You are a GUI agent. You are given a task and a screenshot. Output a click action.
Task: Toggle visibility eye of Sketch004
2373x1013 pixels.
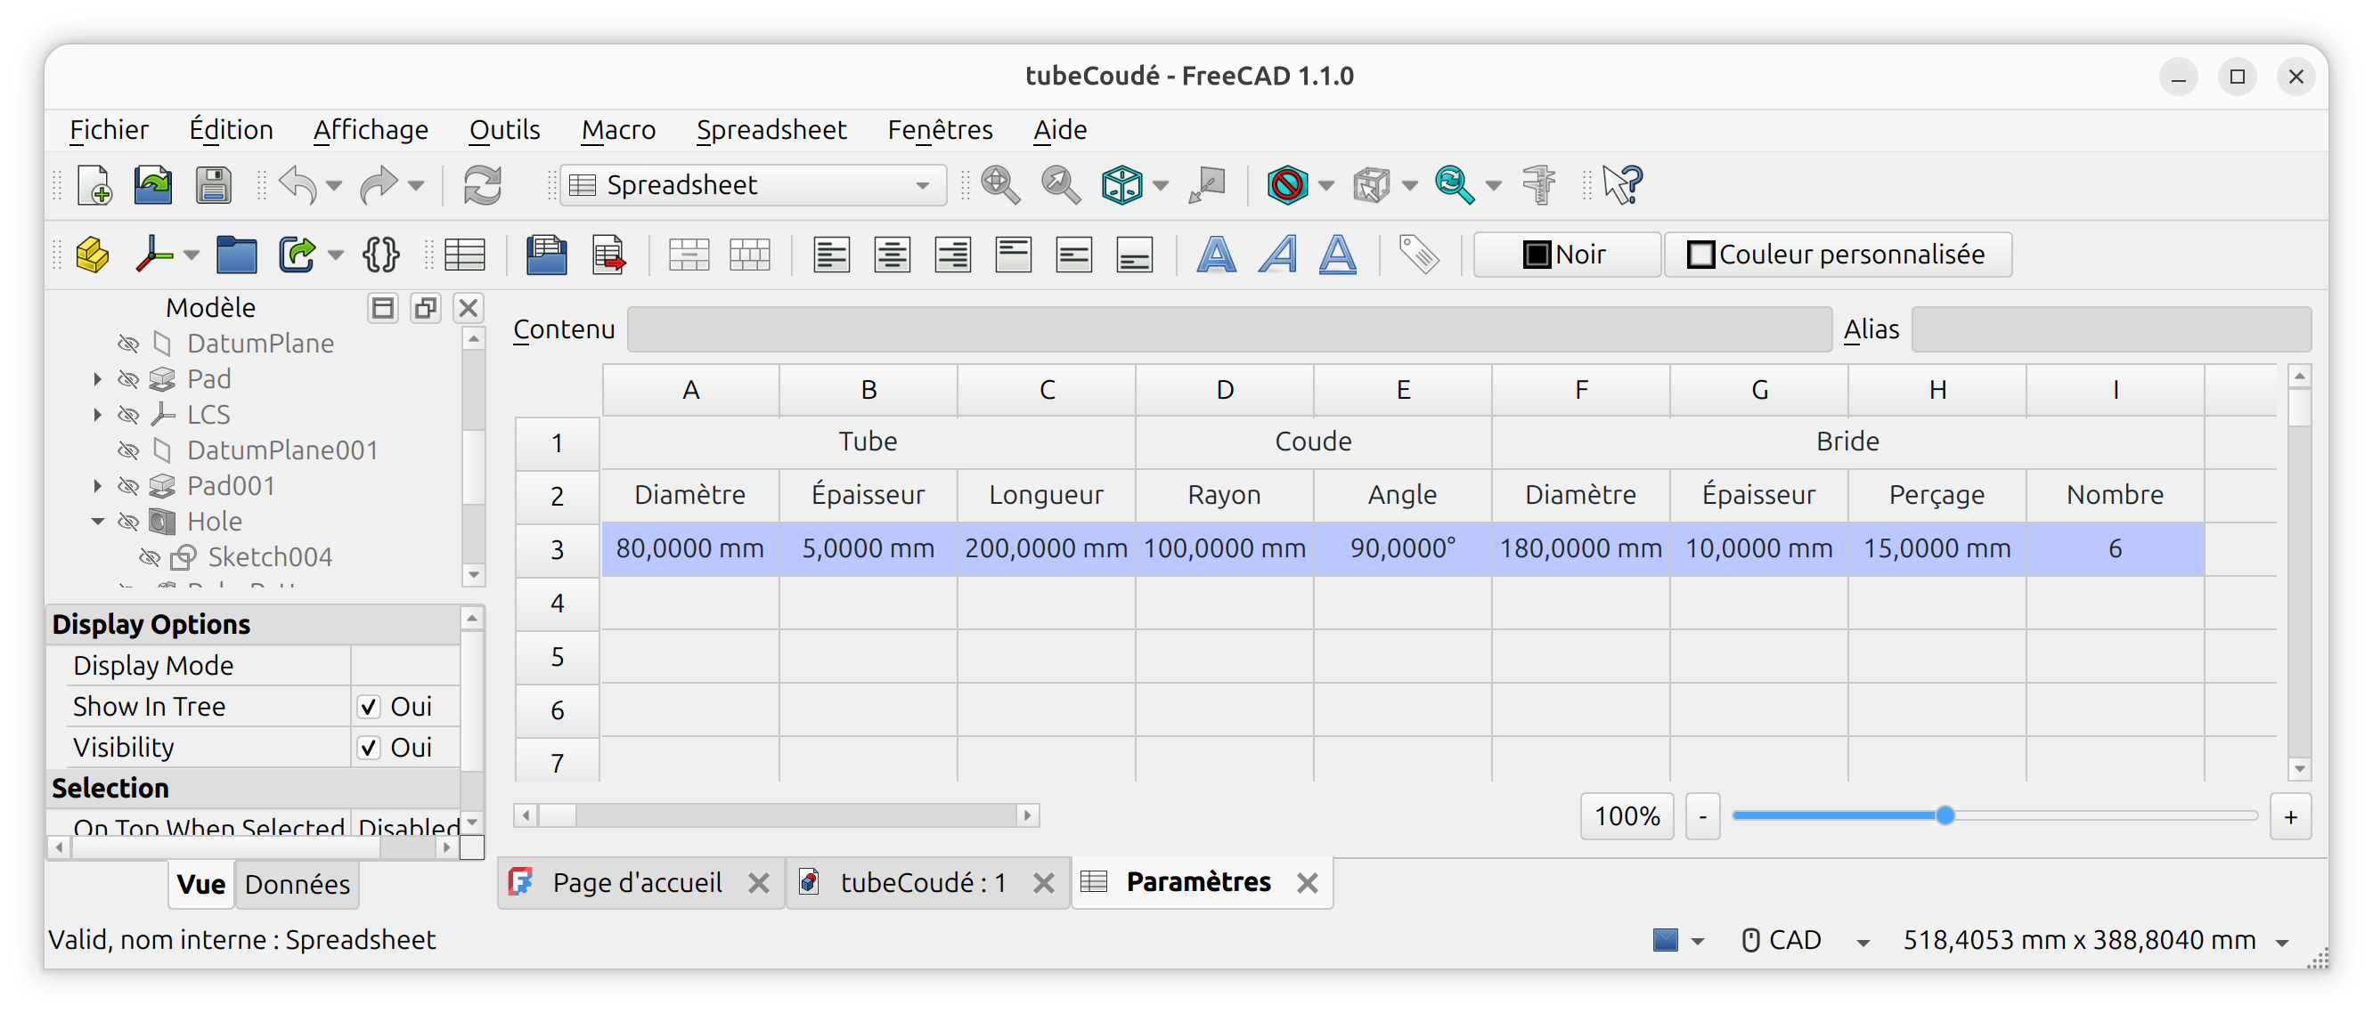pyautogui.click(x=150, y=557)
